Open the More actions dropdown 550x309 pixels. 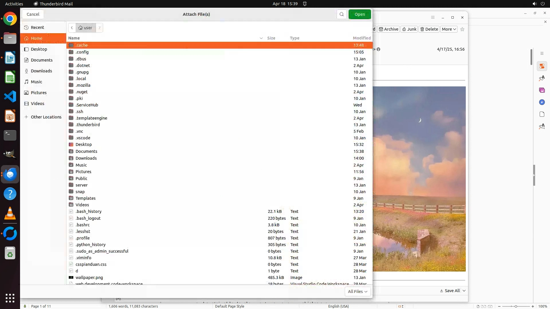coord(449,29)
